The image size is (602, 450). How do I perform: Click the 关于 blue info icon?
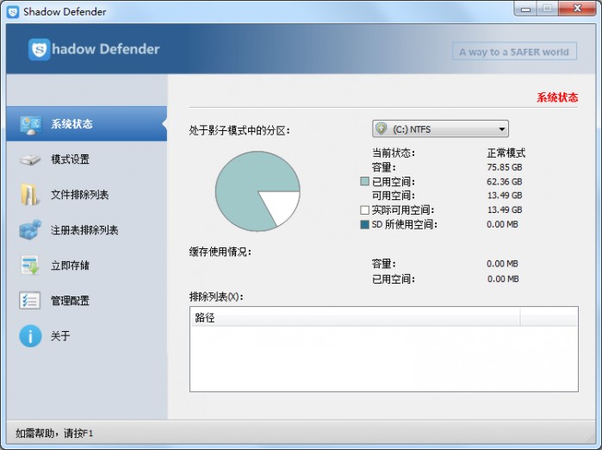click(30, 336)
